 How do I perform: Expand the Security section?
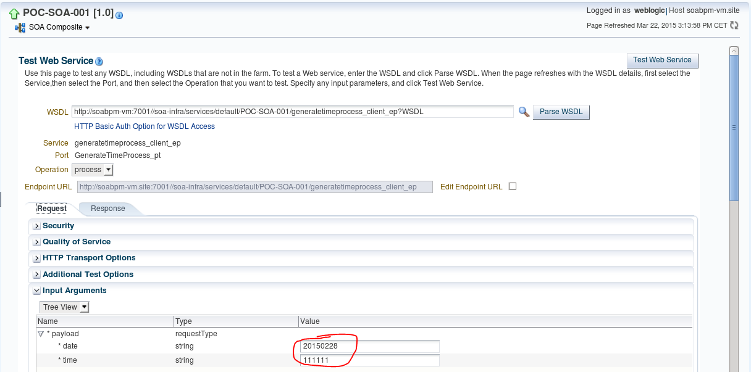point(37,226)
